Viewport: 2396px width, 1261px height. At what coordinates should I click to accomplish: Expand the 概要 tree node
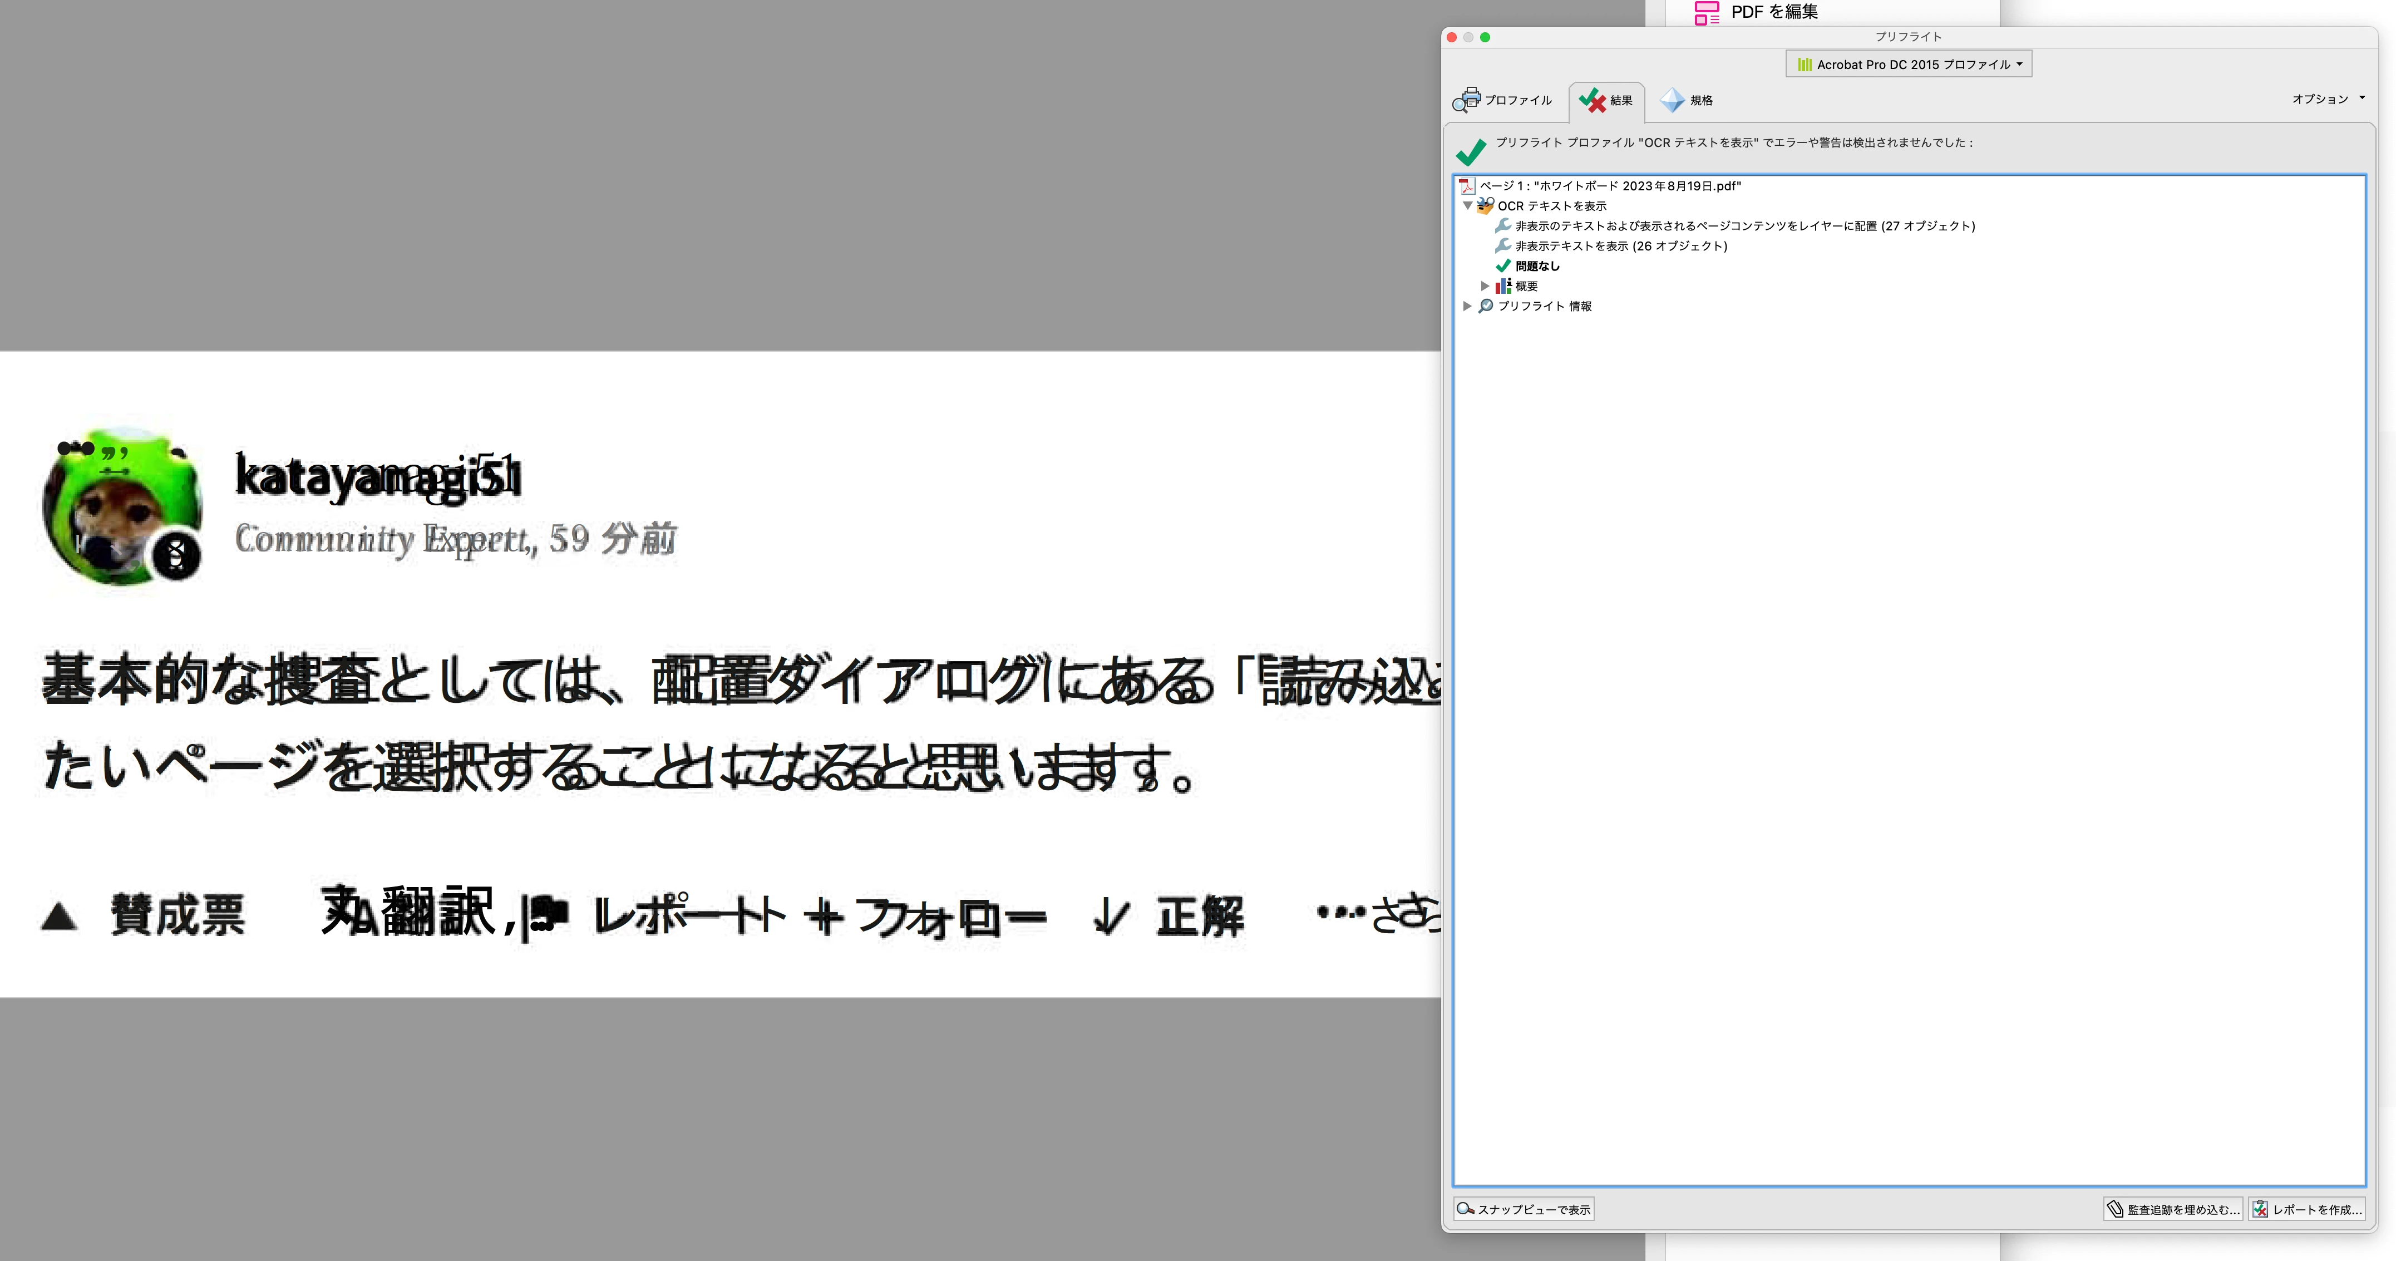tap(1485, 285)
